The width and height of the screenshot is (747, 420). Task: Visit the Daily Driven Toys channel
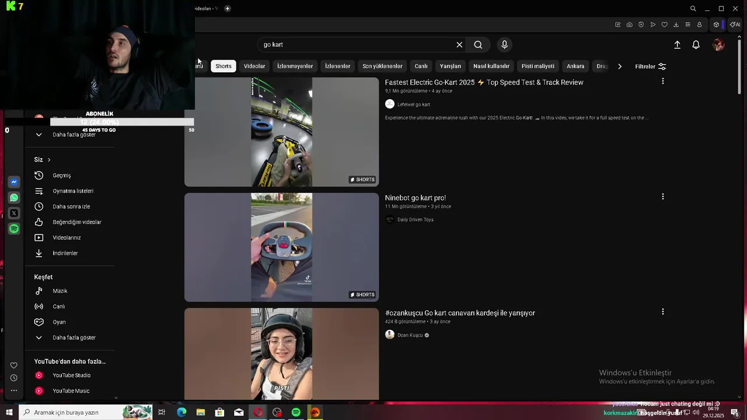[416, 220]
